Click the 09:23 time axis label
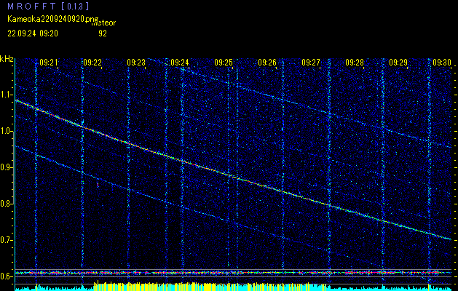 click(136, 63)
